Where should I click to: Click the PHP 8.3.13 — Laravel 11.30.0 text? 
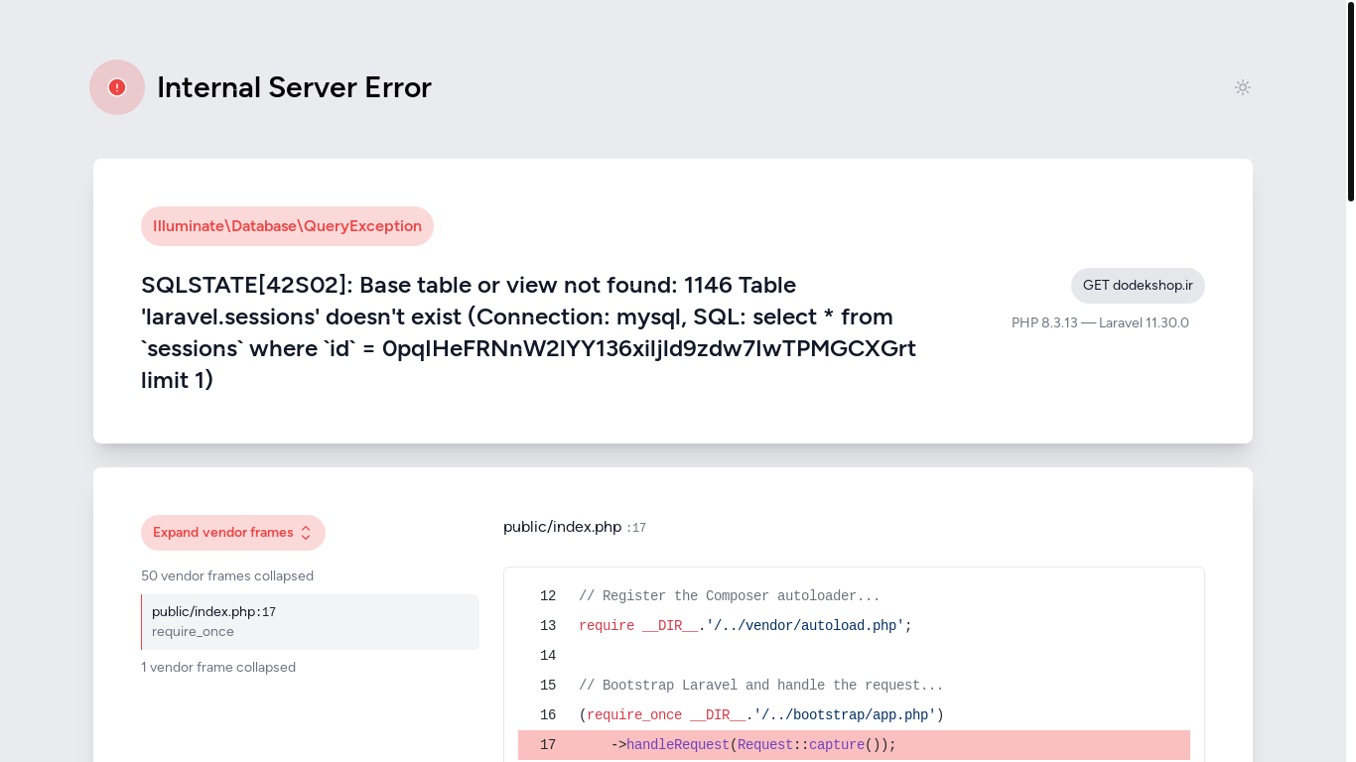[1100, 322]
